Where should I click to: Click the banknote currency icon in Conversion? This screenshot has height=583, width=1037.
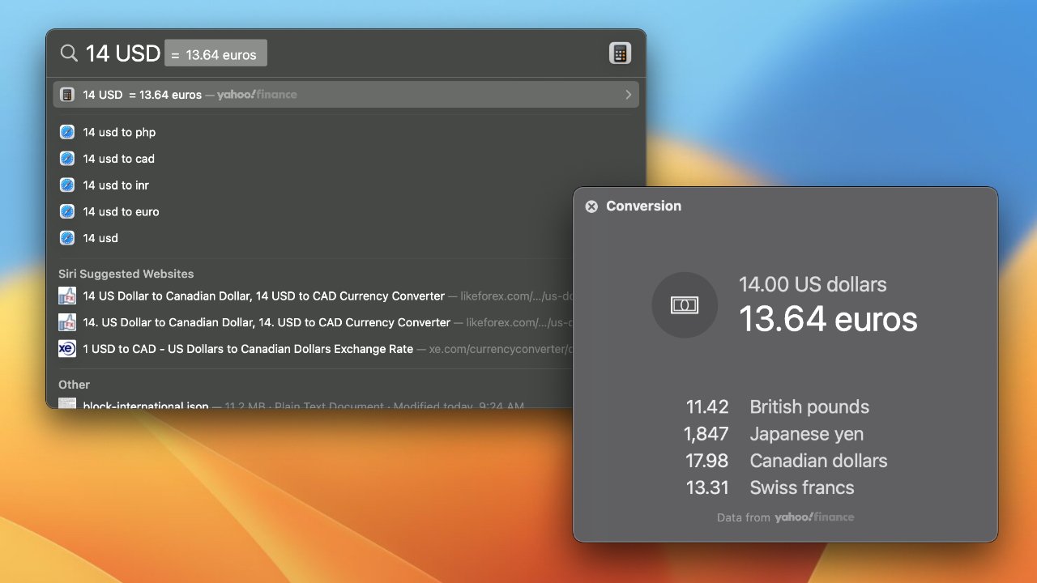pyautogui.click(x=685, y=304)
